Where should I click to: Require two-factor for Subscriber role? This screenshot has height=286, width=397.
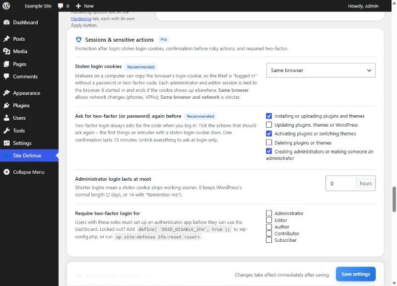click(269, 240)
